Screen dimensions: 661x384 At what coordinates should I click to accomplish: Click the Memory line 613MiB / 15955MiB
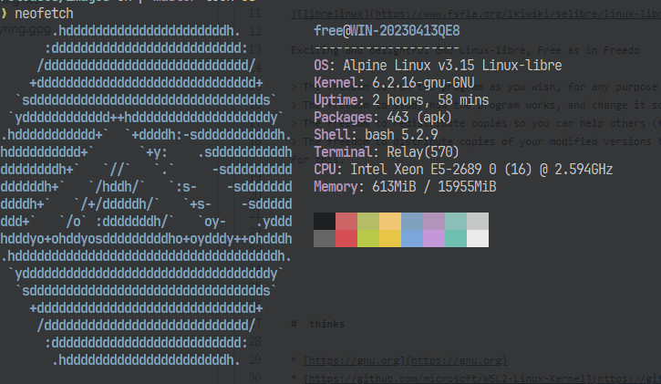tap(405, 187)
